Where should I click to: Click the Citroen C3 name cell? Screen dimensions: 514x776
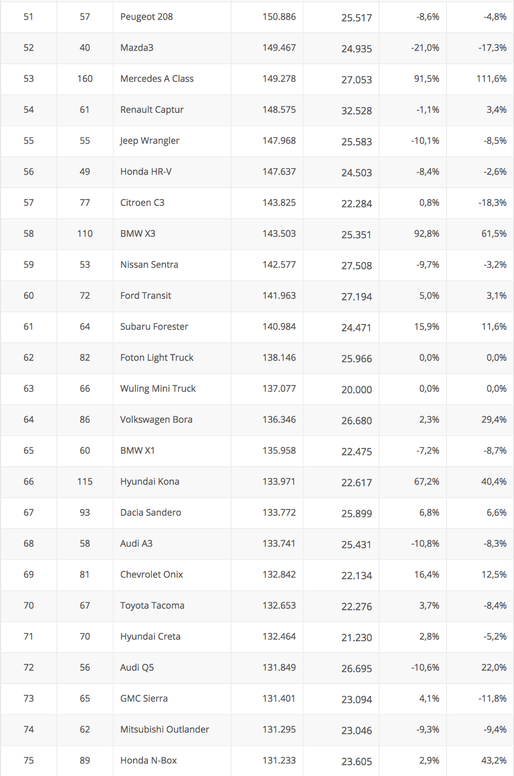pos(171,202)
